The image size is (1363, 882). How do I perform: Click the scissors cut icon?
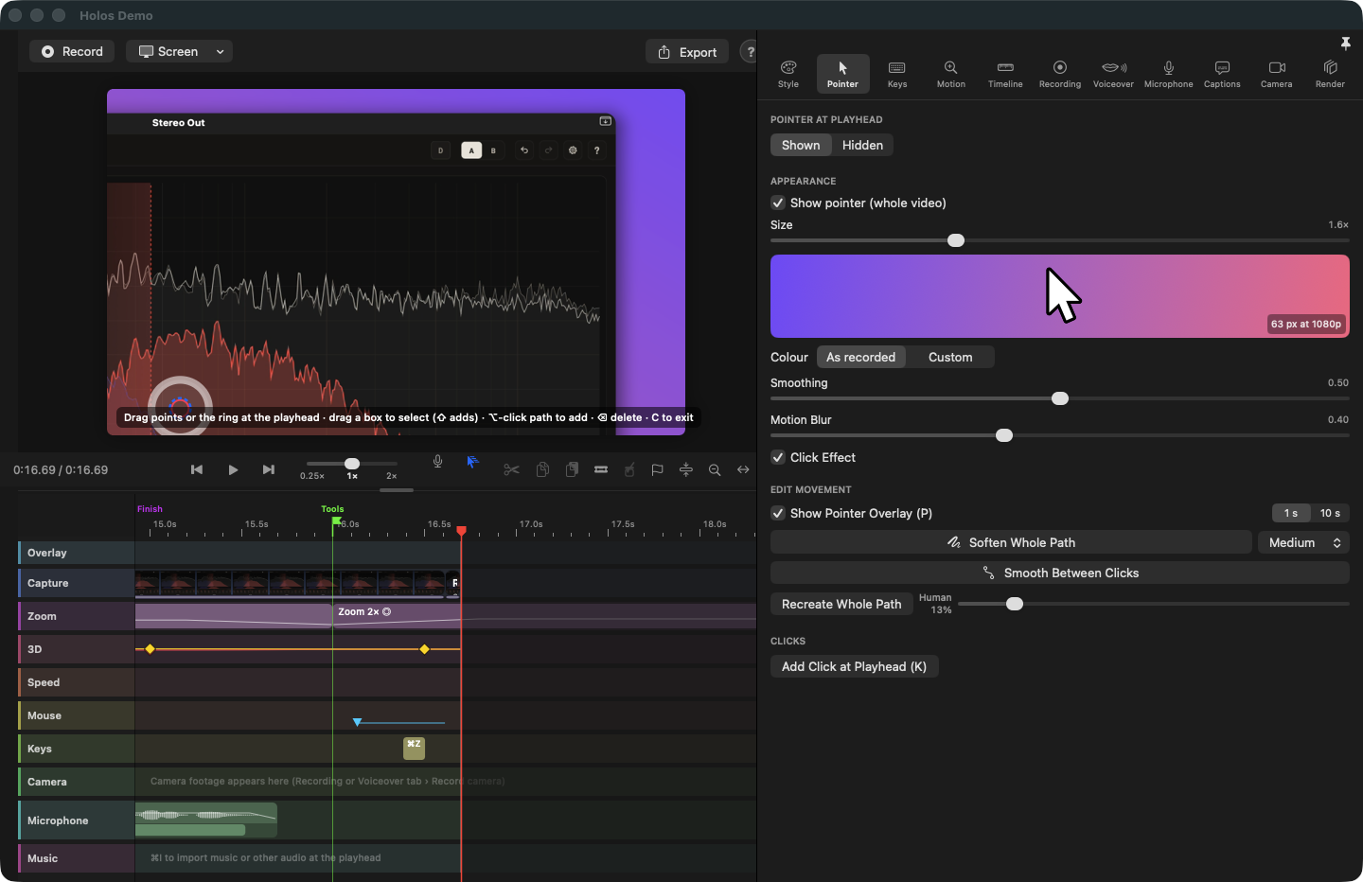point(511,469)
